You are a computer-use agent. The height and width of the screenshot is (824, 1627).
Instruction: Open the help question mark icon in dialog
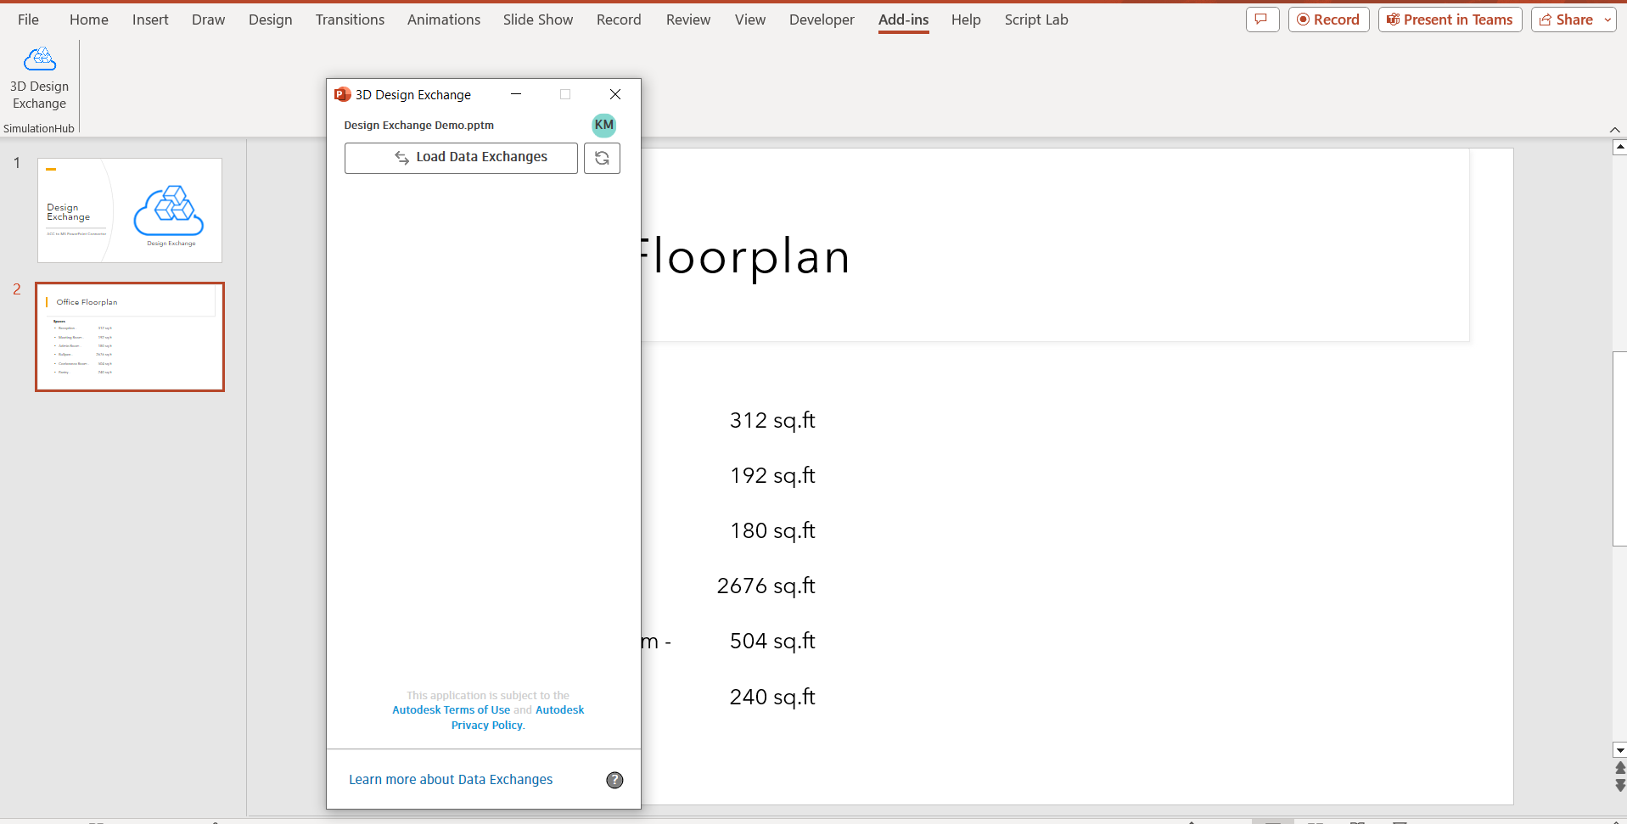tap(614, 780)
